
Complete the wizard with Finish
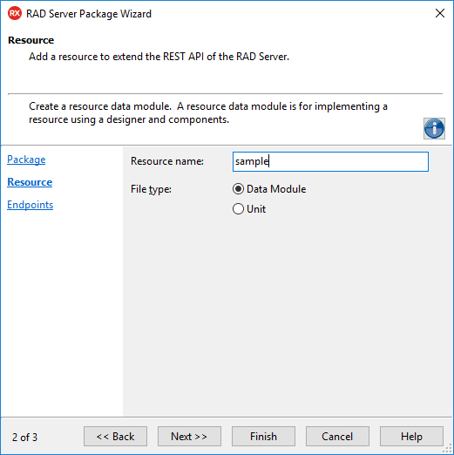263,436
